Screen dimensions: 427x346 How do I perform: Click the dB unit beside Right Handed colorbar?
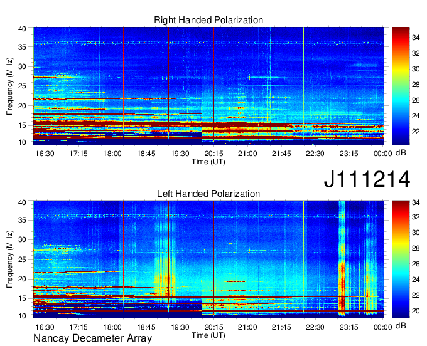401,153
